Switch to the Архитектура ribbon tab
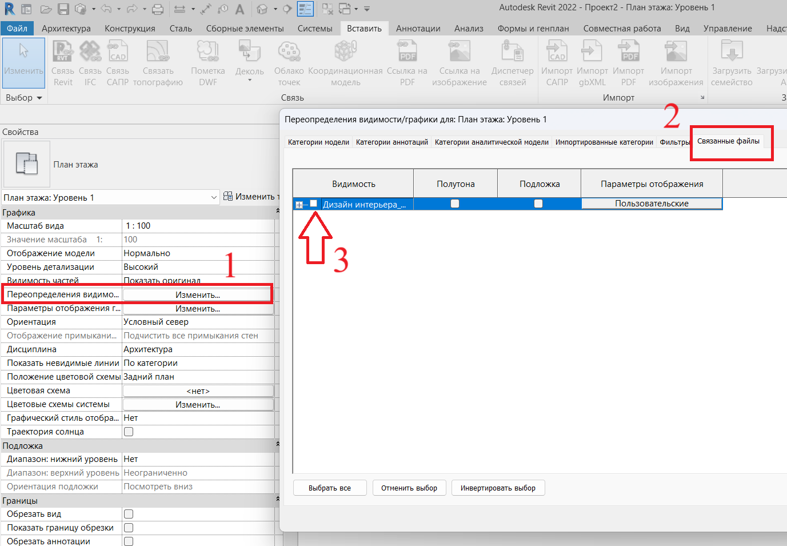 click(x=66, y=29)
